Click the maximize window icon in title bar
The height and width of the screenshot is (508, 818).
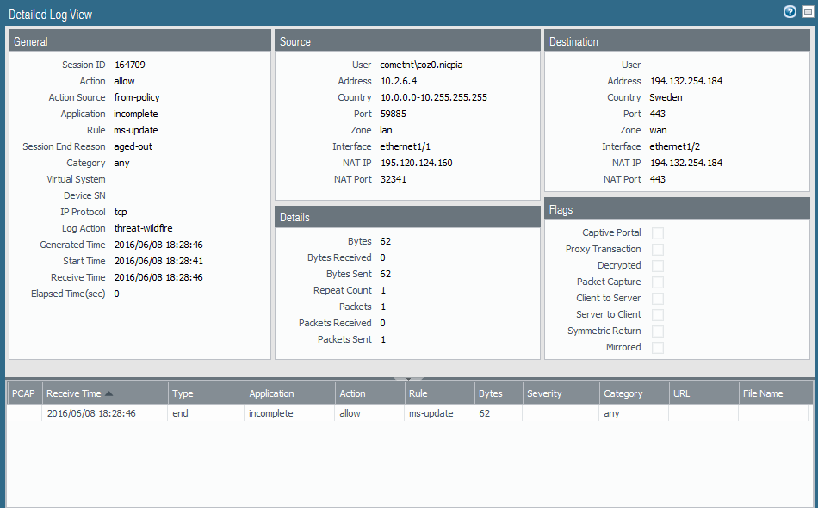click(807, 12)
